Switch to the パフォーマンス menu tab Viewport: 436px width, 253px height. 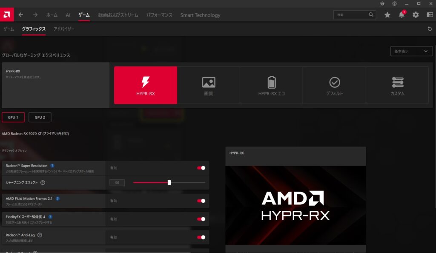(x=159, y=15)
